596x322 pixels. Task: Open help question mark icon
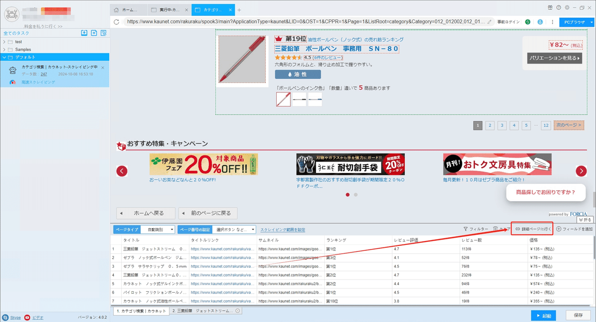[559, 7]
